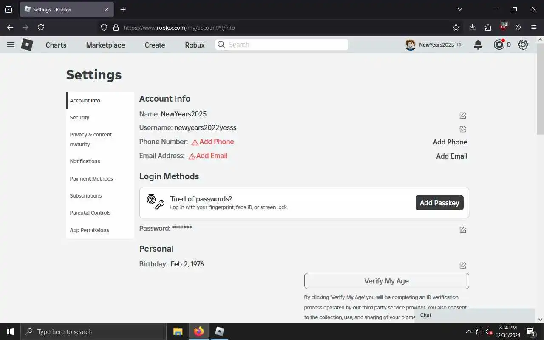Select Security sidebar tab
The width and height of the screenshot is (544, 340).
[100, 117]
